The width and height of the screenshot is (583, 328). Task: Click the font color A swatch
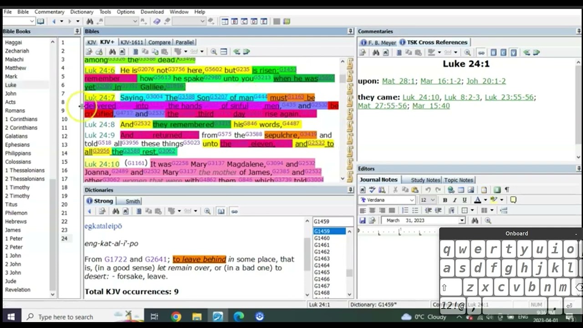477,200
